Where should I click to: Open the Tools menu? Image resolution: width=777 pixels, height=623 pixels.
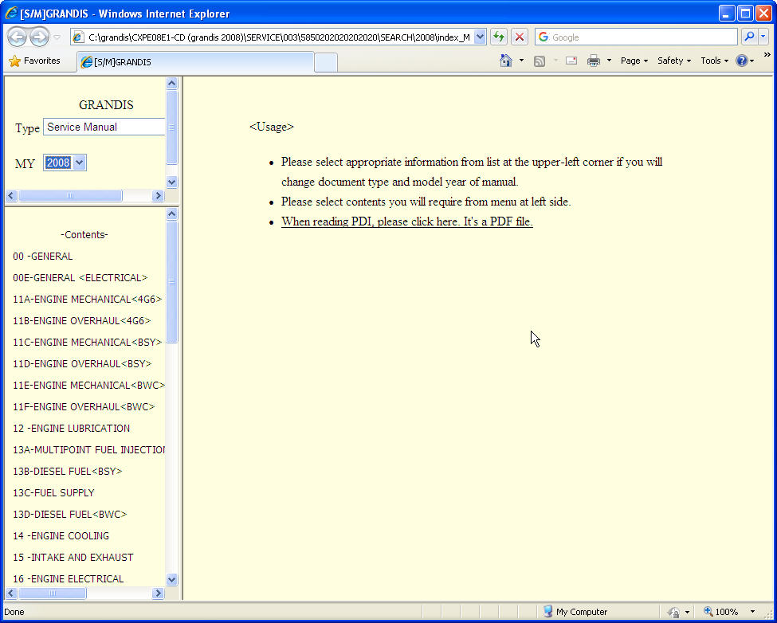click(x=714, y=61)
